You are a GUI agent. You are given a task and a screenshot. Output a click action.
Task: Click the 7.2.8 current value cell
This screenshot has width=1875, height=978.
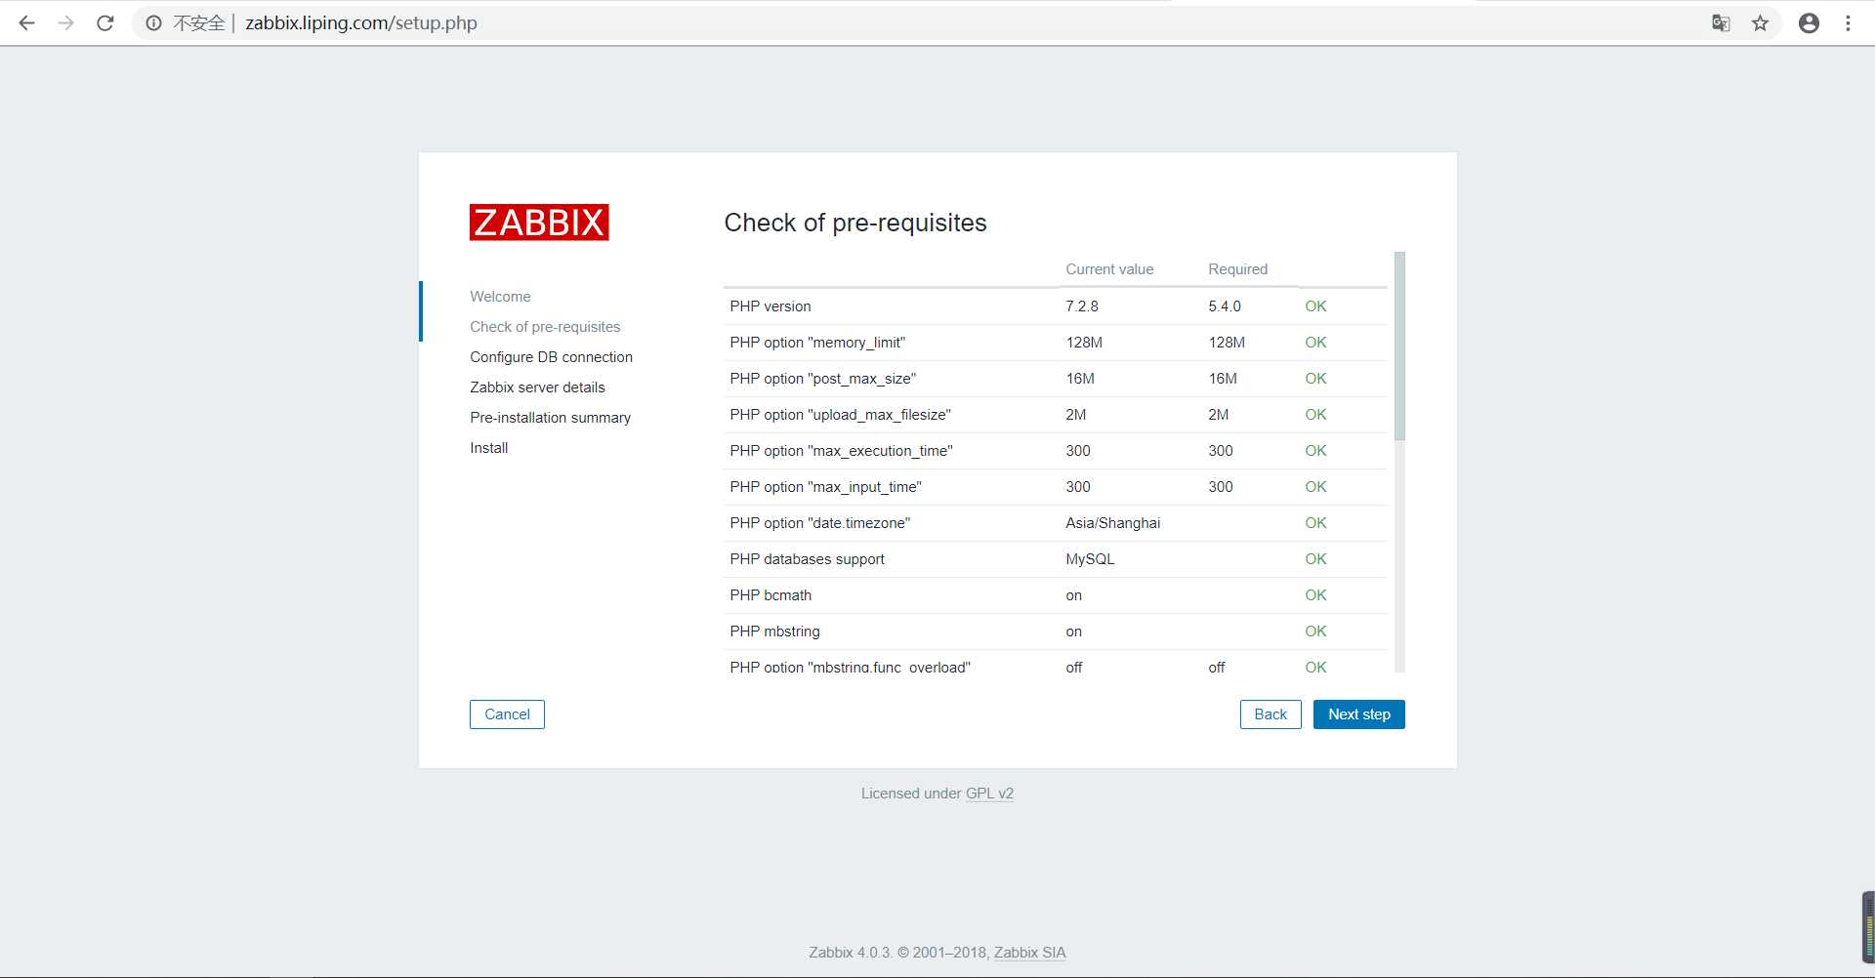tap(1082, 306)
